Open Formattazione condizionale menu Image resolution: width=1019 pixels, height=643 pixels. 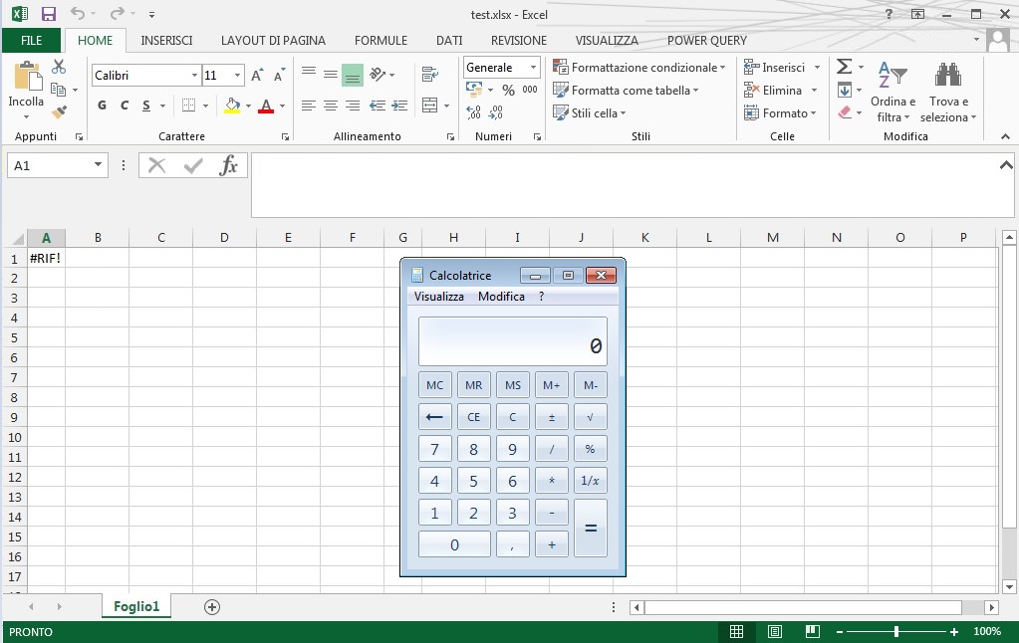click(x=638, y=67)
